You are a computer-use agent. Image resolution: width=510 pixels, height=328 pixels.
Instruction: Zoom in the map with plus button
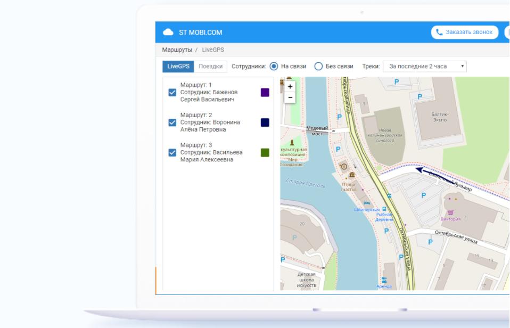tap(290, 87)
